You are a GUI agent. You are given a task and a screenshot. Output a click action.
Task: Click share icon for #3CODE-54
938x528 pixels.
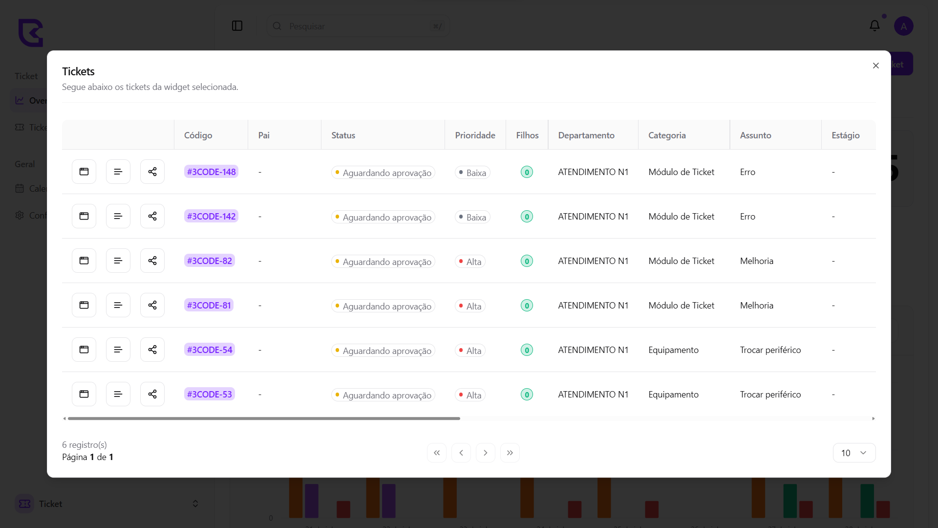click(x=152, y=350)
